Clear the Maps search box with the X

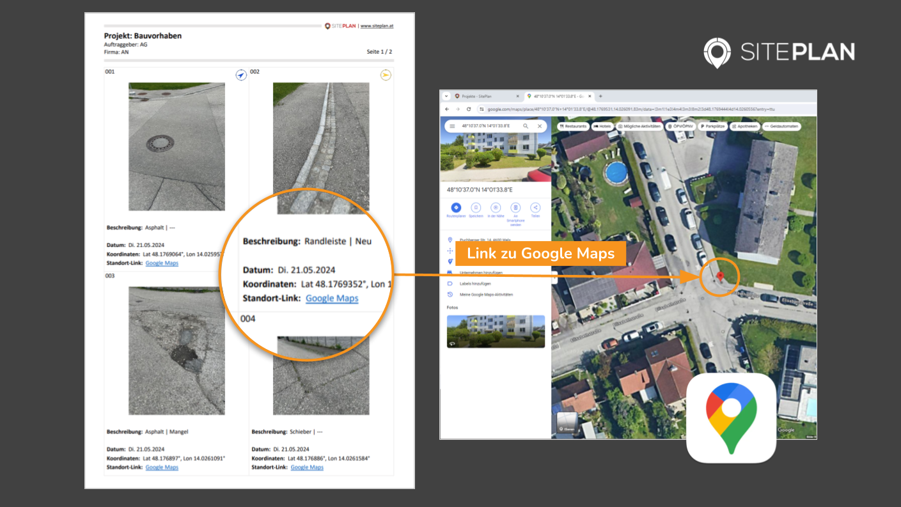click(x=540, y=126)
